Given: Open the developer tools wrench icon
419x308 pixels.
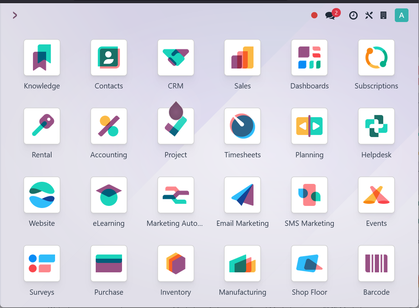Looking at the screenshot, I should click(x=369, y=15).
